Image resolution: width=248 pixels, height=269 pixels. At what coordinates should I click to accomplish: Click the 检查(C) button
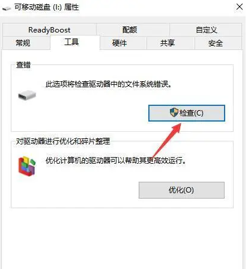click(x=187, y=113)
